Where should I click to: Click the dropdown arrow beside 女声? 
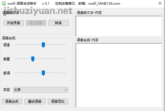click(66, 90)
